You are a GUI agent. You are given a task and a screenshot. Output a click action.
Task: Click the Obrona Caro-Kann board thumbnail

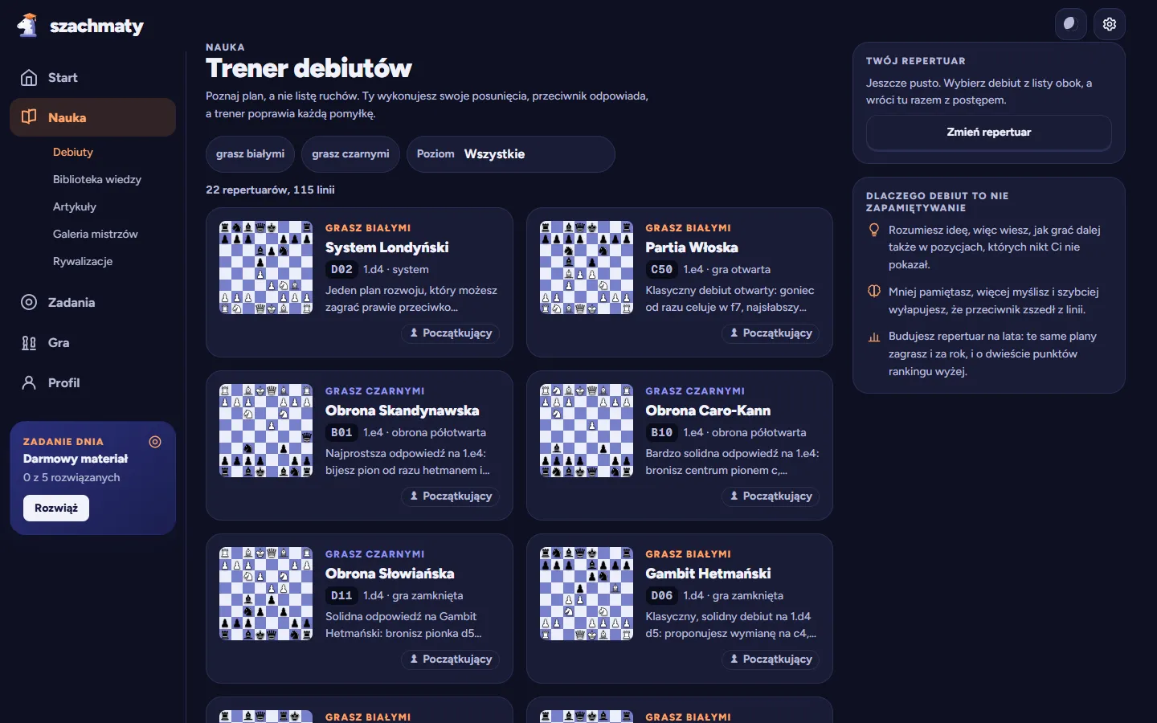587,431
